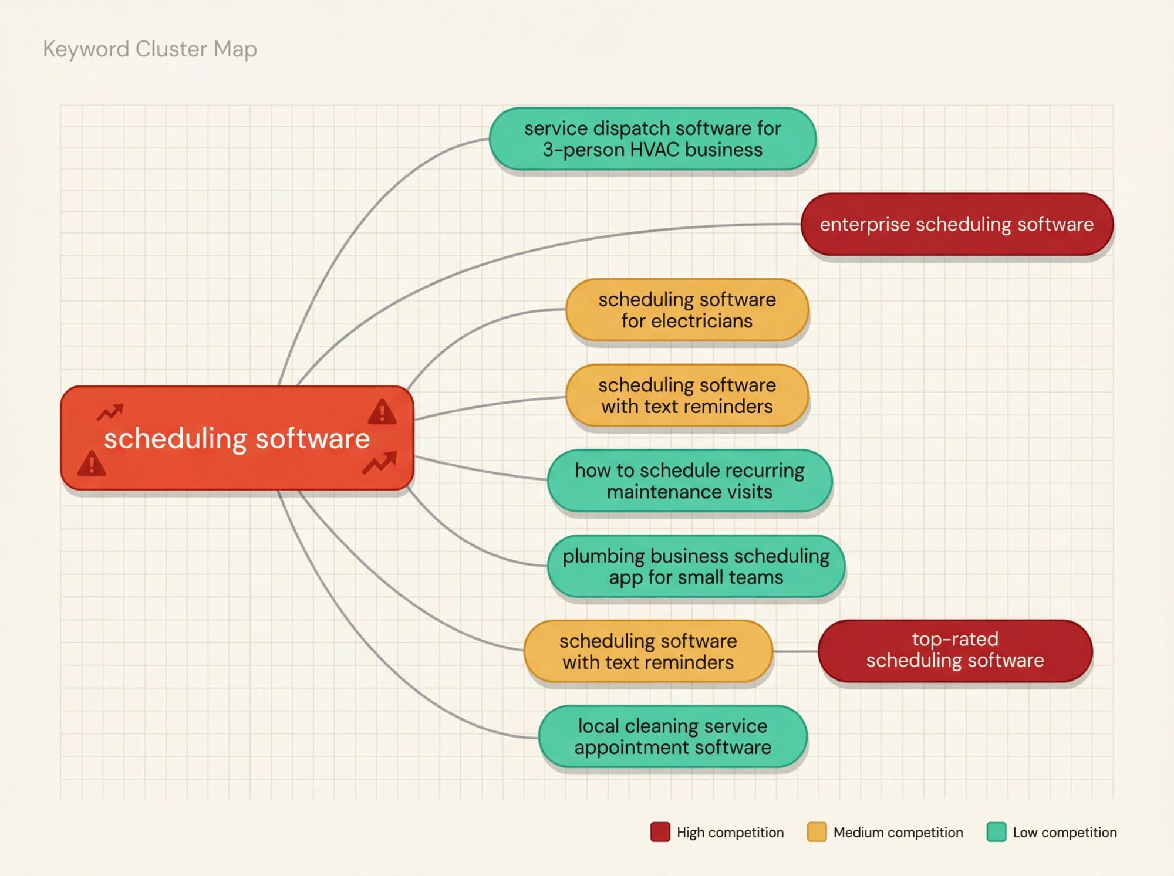Click the 'Medium competition' legend label
This screenshot has height=876, width=1174.
[898, 832]
